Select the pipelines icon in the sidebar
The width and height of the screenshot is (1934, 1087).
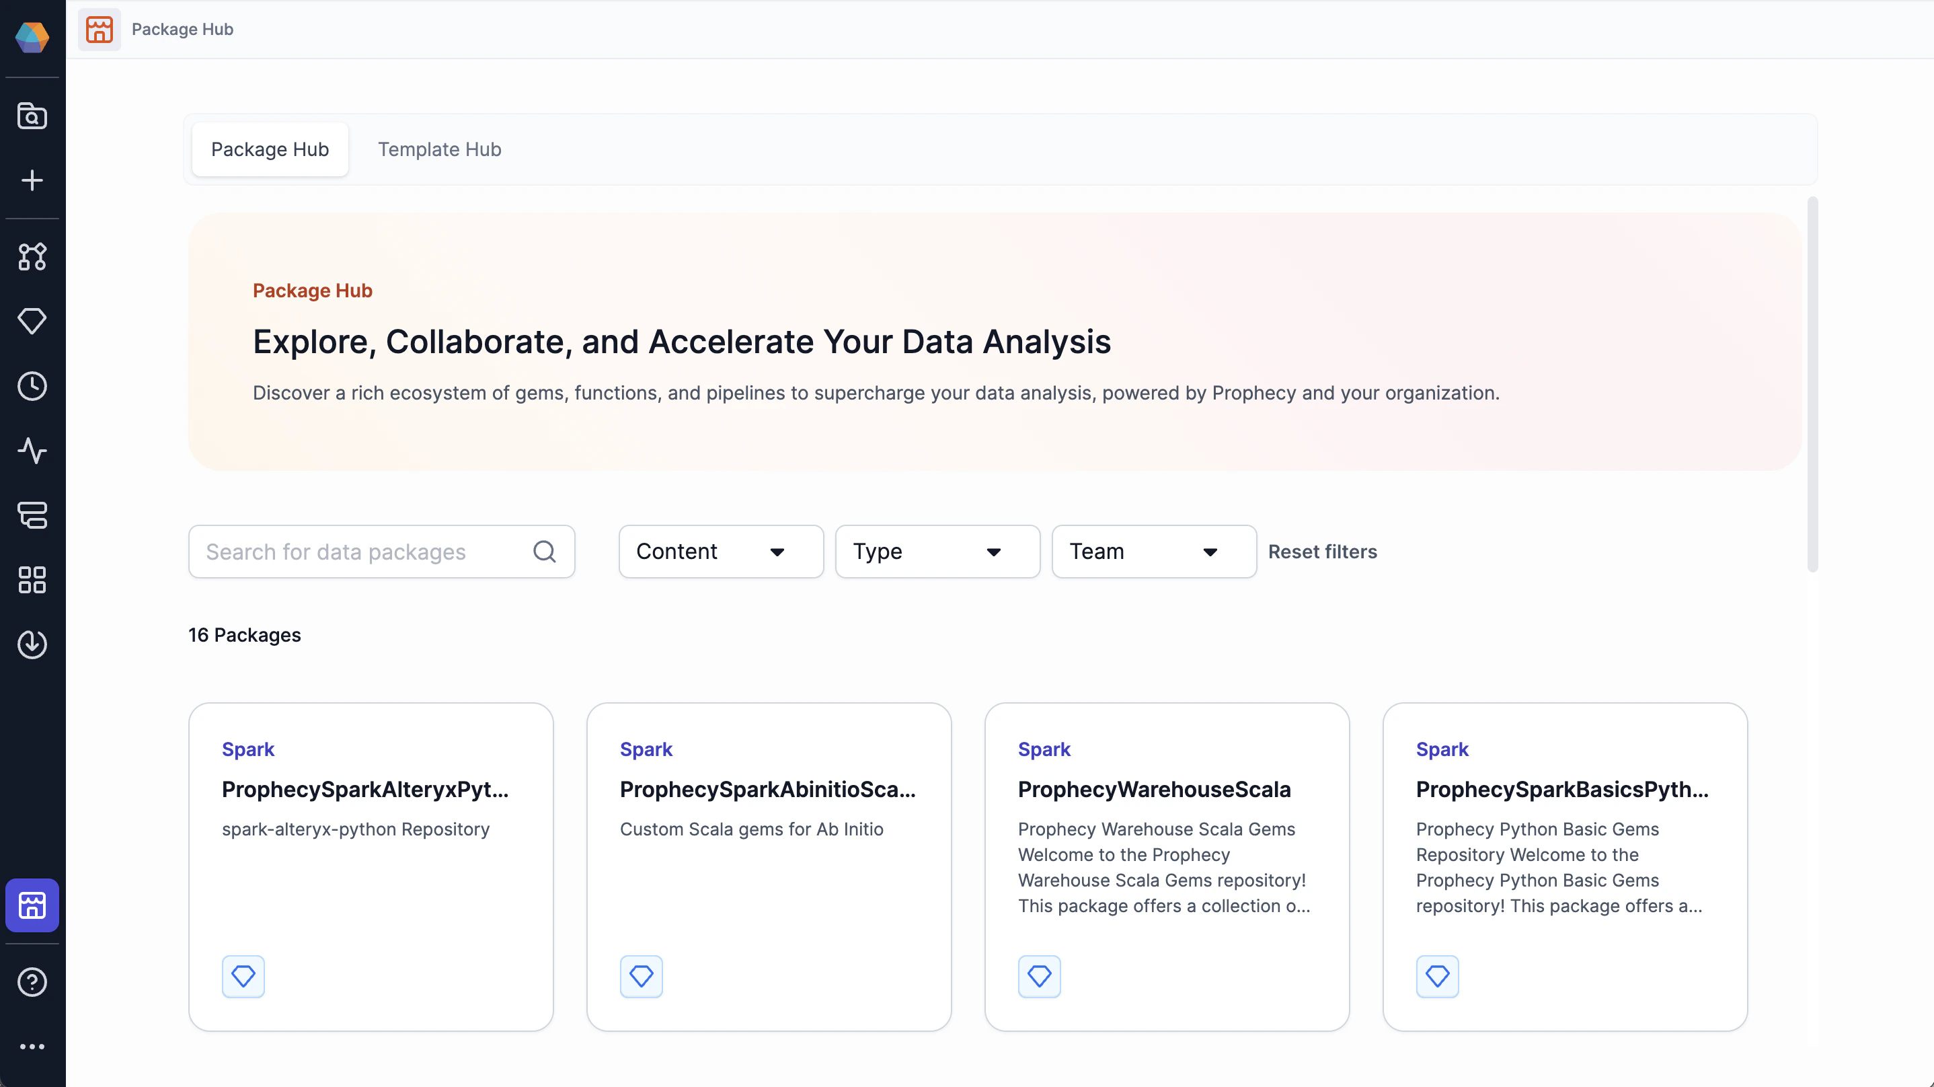pyautogui.click(x=32, y=257)
